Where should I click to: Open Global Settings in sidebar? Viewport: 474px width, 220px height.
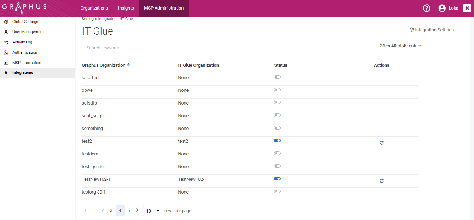coord(25,22)
